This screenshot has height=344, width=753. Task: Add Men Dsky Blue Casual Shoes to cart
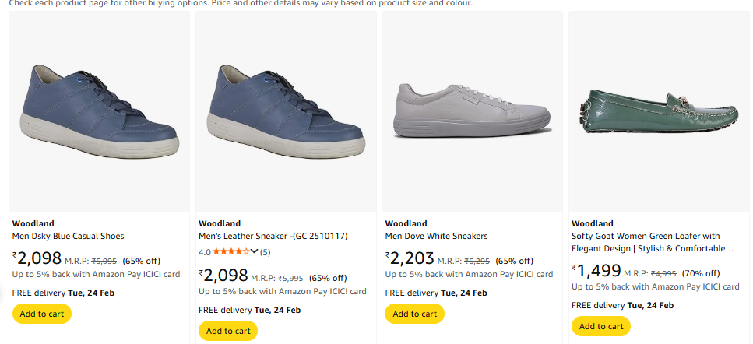42,314
